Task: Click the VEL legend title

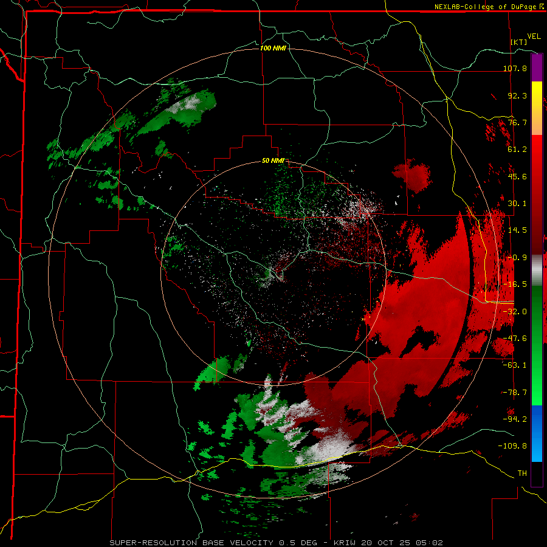Action: (534, 36)
